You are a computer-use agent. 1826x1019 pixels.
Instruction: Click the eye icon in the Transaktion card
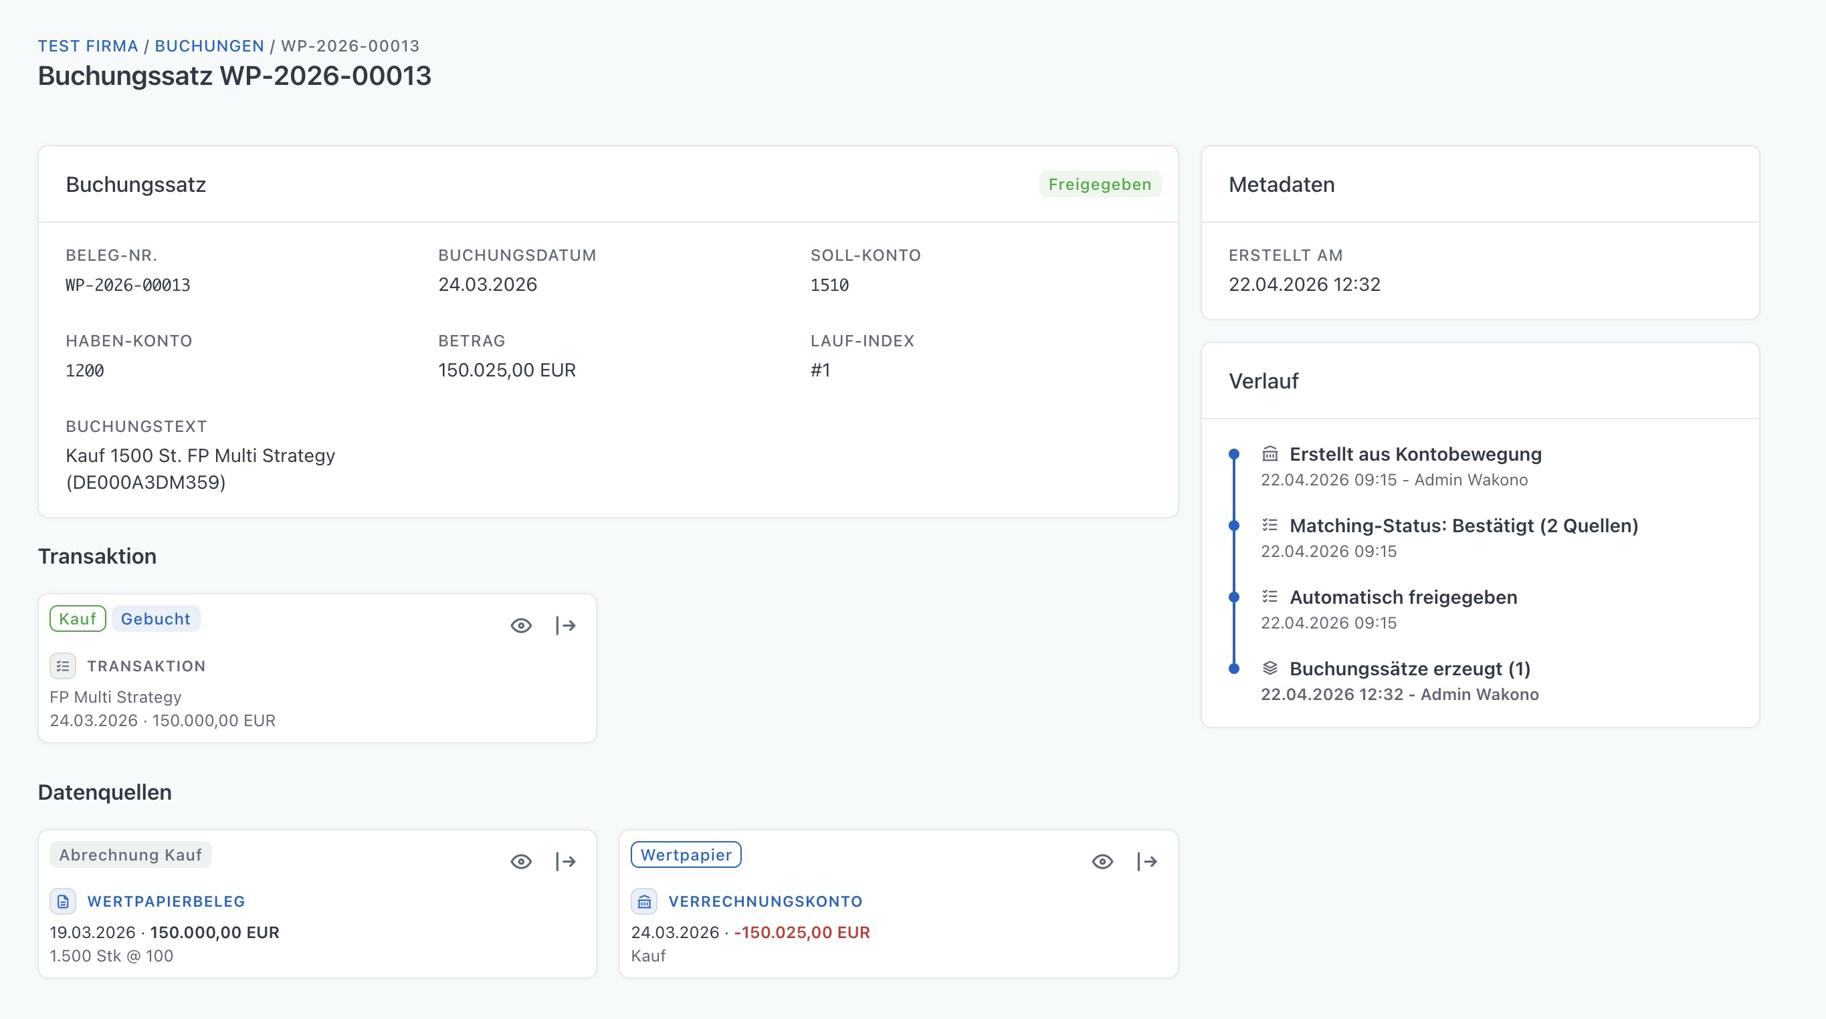[x=521, y=626]
